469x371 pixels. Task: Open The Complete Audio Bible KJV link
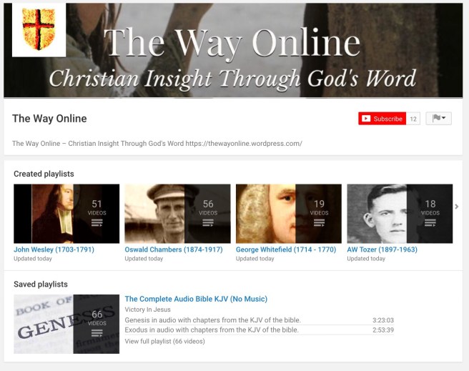point(196,299)
